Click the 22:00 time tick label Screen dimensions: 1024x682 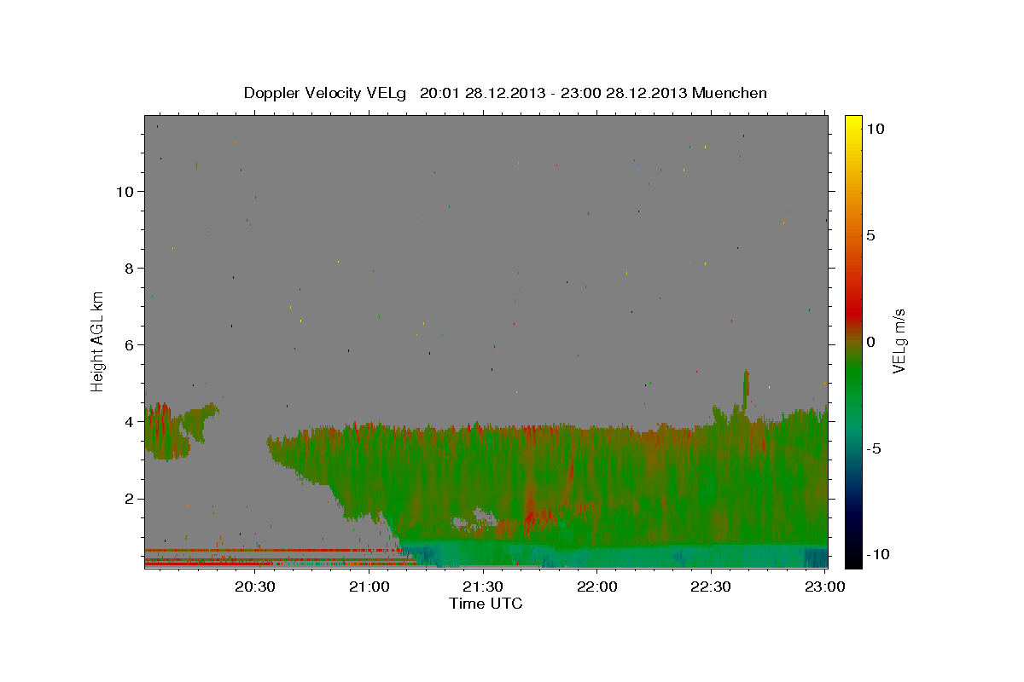597,587
